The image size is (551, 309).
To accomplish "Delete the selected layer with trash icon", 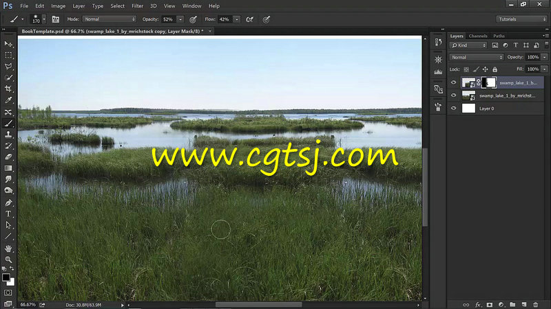I will [536, 305].
